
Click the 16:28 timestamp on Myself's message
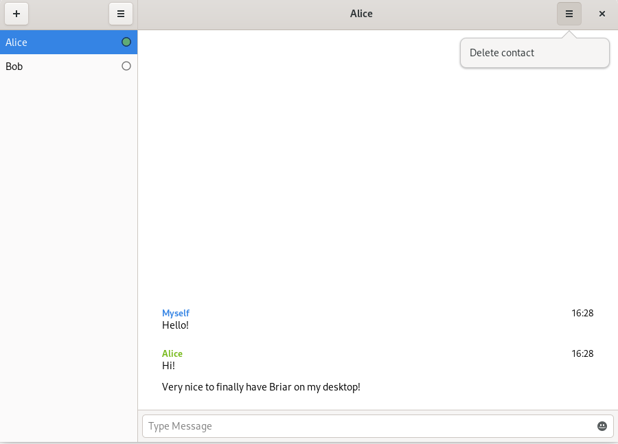point(582,313)
